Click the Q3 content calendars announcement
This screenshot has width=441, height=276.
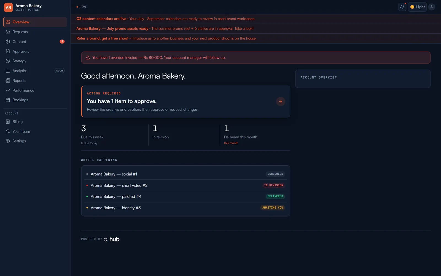point(256,19)
